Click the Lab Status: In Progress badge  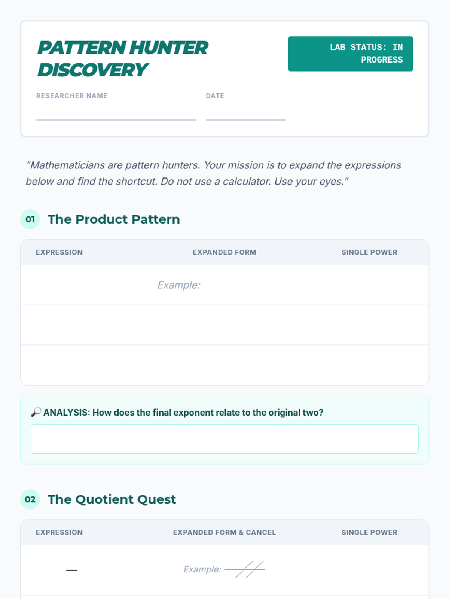point(350,54)
